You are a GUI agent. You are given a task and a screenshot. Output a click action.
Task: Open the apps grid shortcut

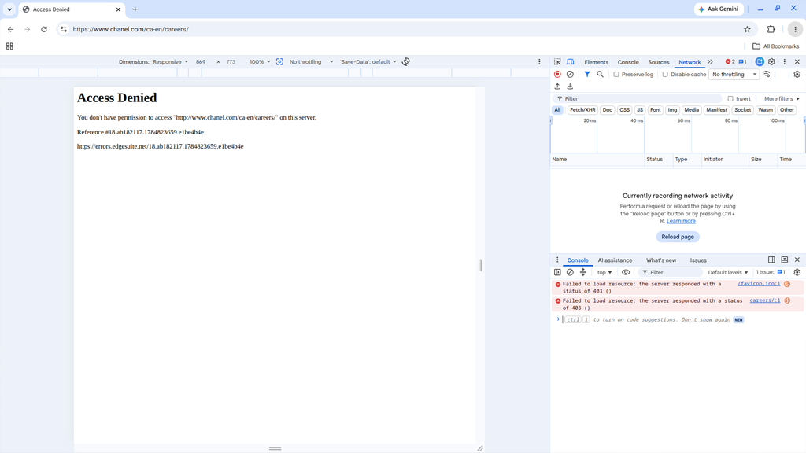tap(9, 46)
